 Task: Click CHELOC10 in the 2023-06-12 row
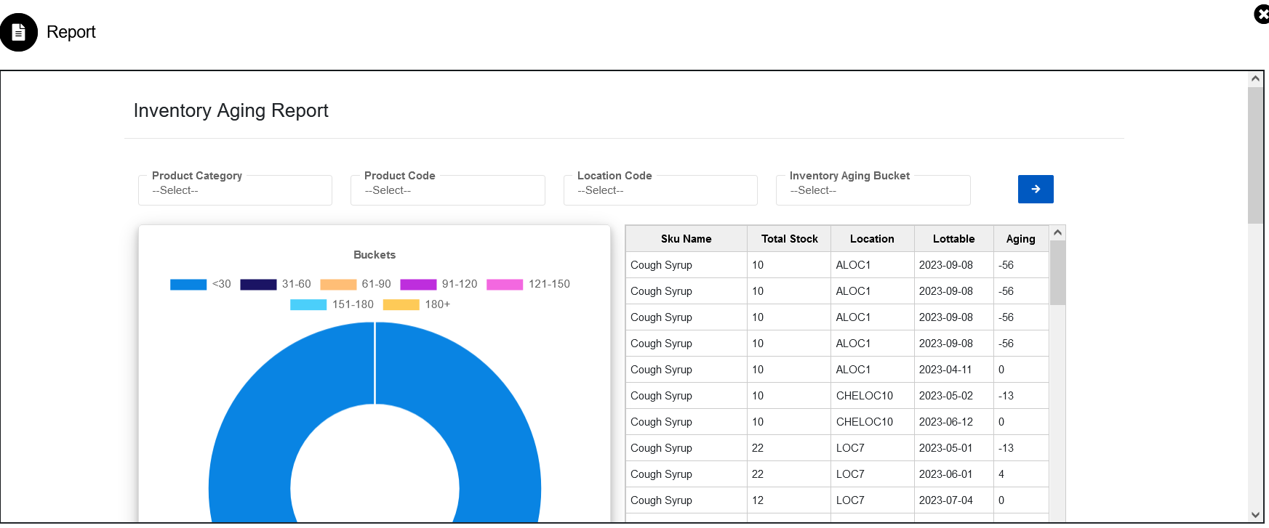click(x=872, y=422)
